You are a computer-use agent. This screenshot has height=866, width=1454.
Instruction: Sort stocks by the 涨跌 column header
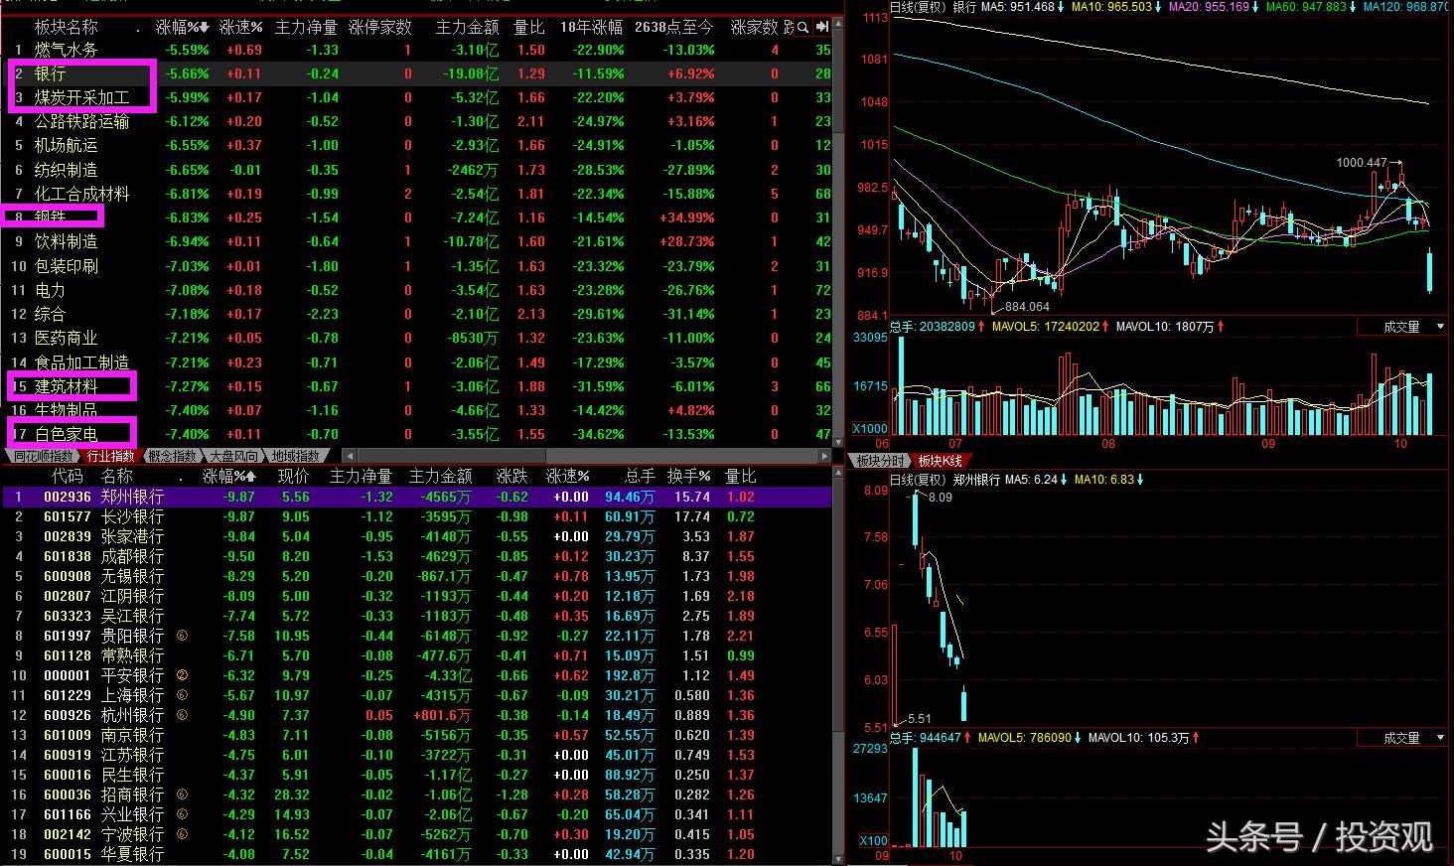[x=512, y=477]
